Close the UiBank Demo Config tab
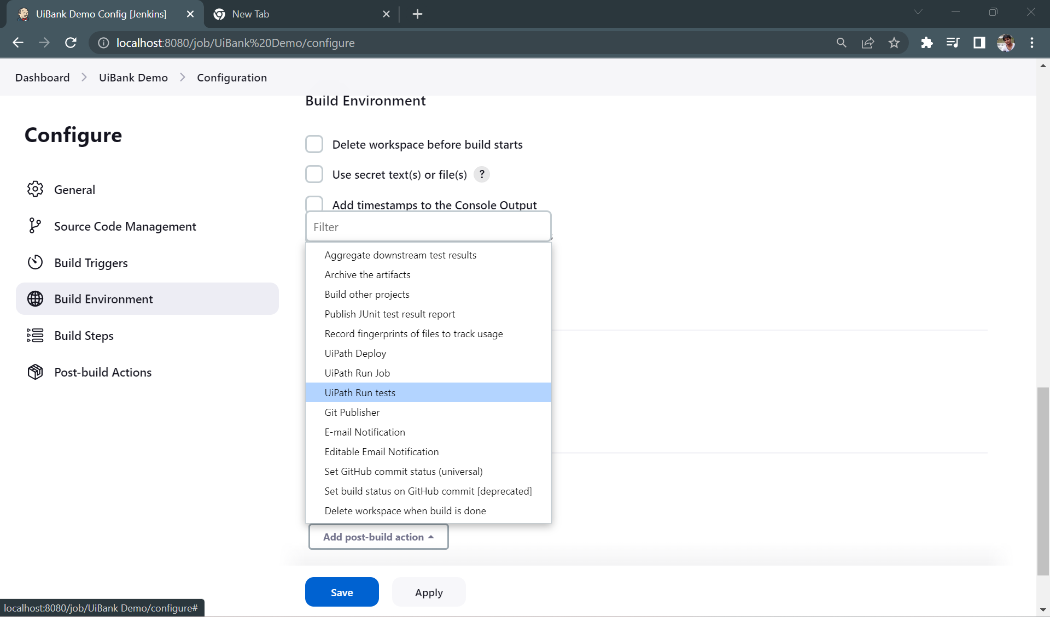Image resolution: width=1050 pixels, height=617 pixels. tap(190, 14)
